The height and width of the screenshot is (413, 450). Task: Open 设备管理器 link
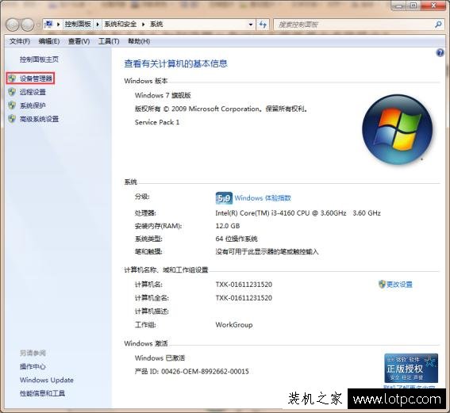(36, 78)
